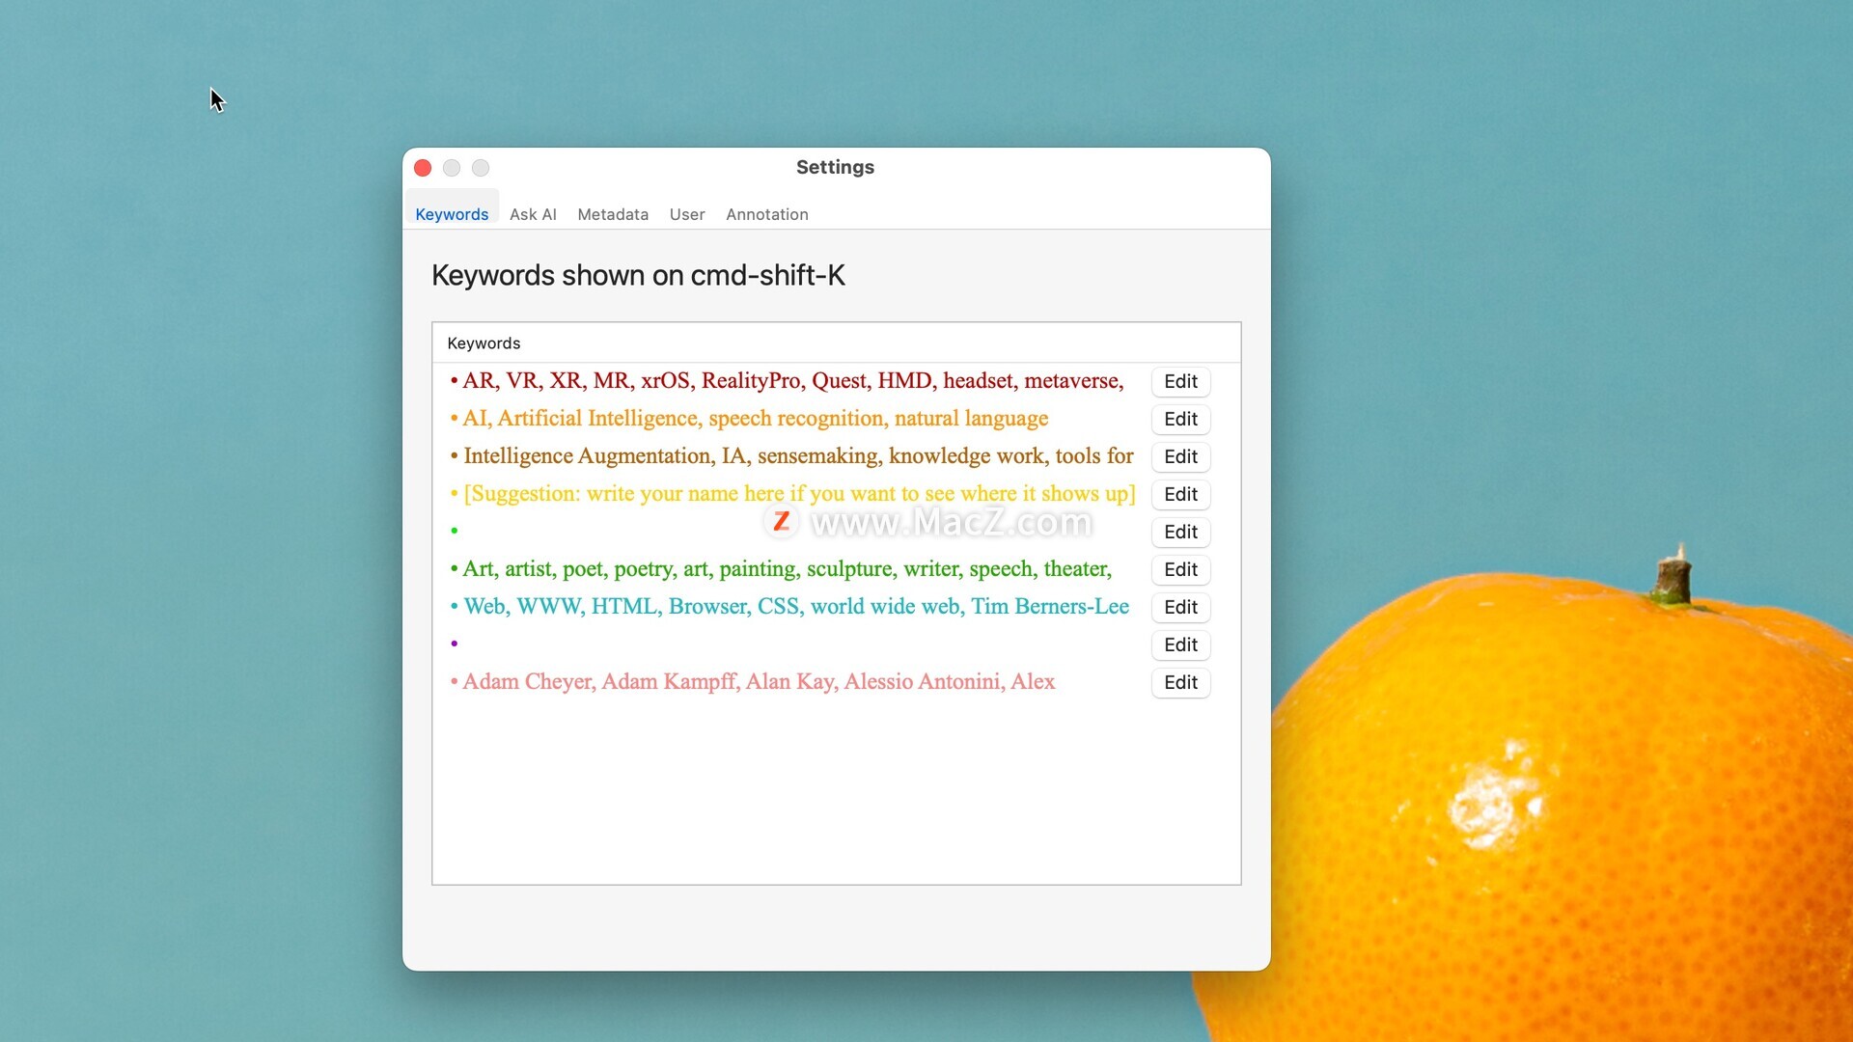Screen dimensions: 1853x1042
Task: Switch to the Keywords tab
Action: click(x=452, y=214)
